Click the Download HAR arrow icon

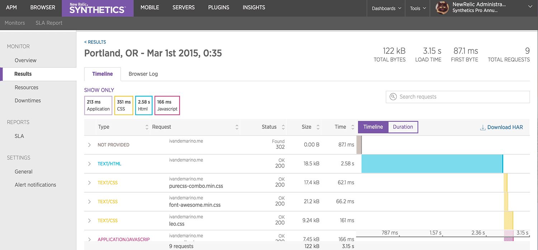click(483, 127)
